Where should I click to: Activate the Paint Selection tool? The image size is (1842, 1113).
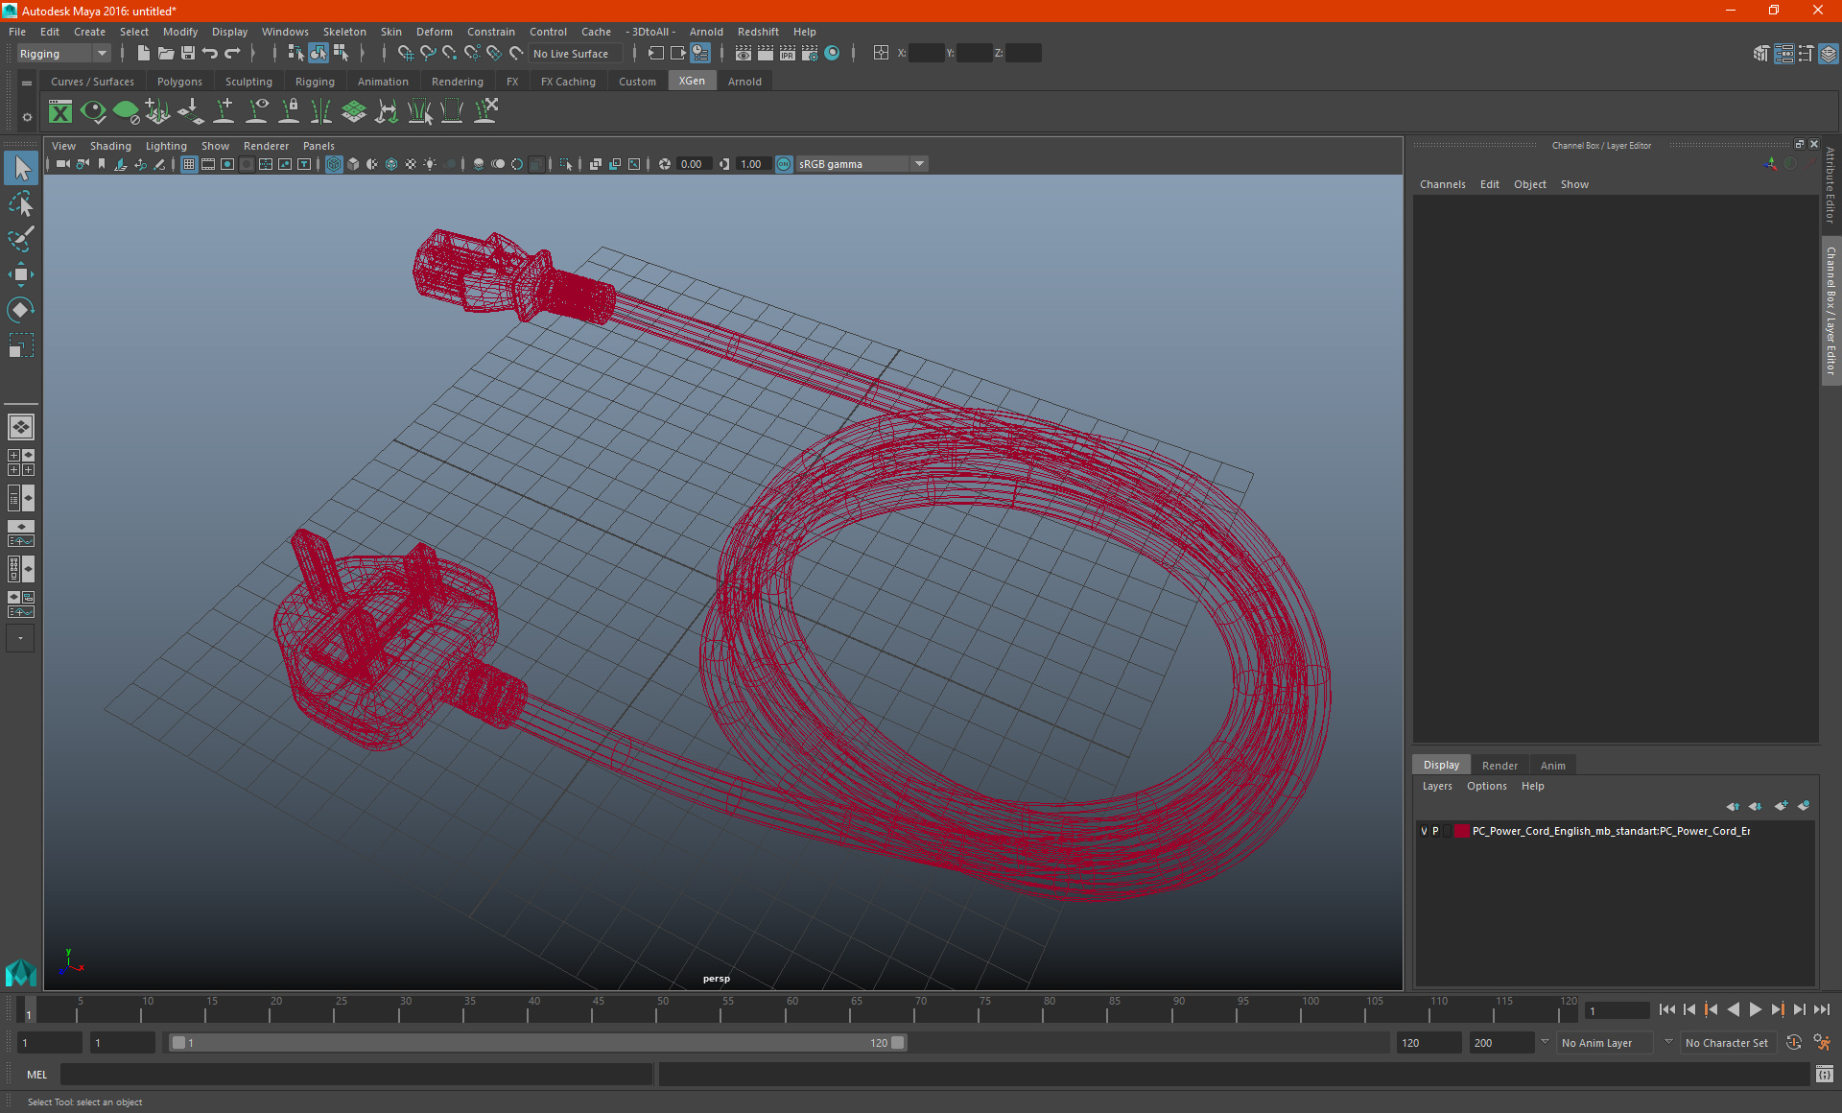coord(21,239)
